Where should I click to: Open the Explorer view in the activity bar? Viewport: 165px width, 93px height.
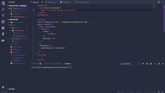(3, 3)
